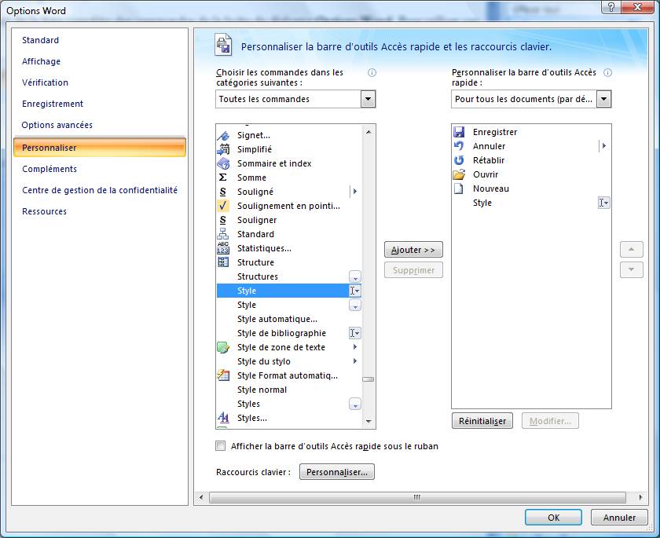Select the Souligner underline icon
The image size is (660, 538).
[x=223, y=220]
